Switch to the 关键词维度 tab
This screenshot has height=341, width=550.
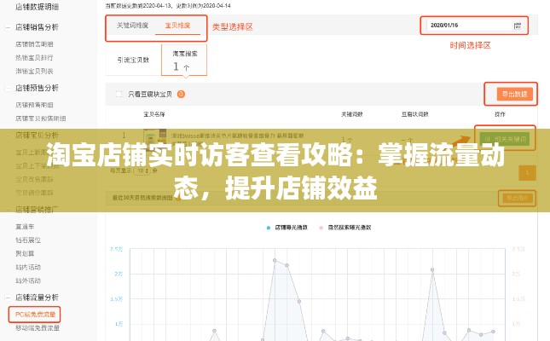[132, 26]
